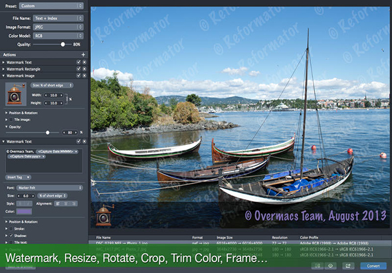Toggle the expanded lower Watermark Text action's checkmark

[x=78, y=141]
